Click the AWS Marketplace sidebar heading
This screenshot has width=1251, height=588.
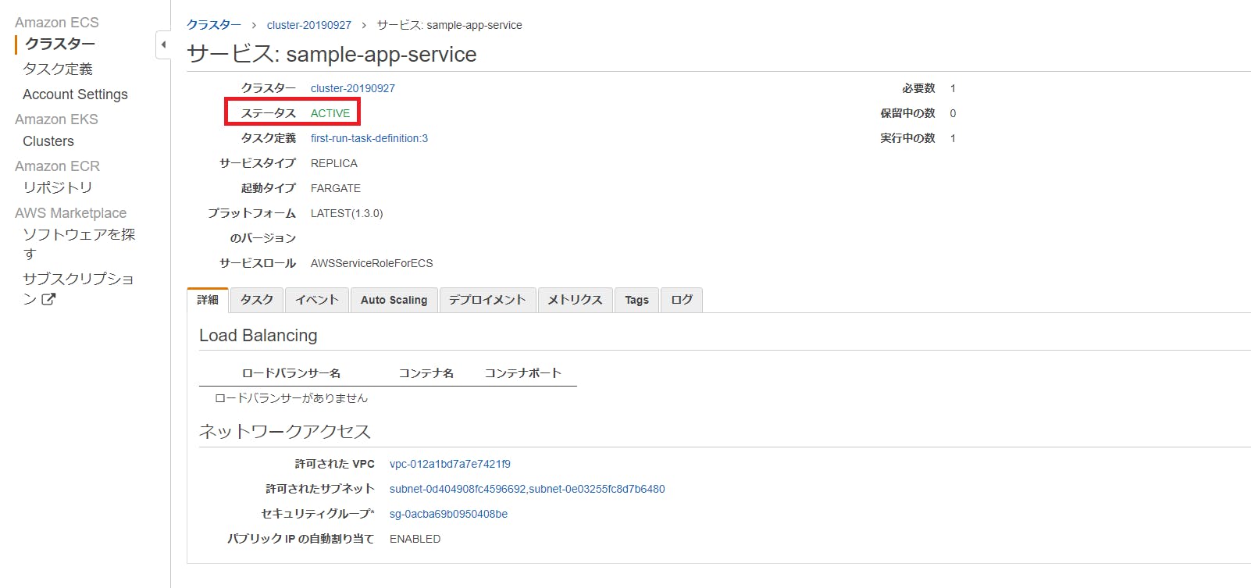[70, 213]
